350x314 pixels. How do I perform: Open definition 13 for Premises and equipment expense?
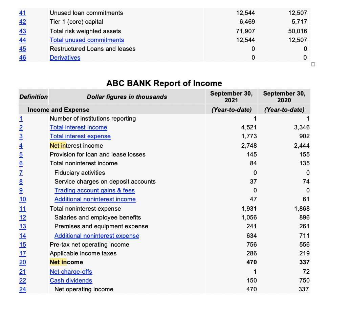coord(23,226)
